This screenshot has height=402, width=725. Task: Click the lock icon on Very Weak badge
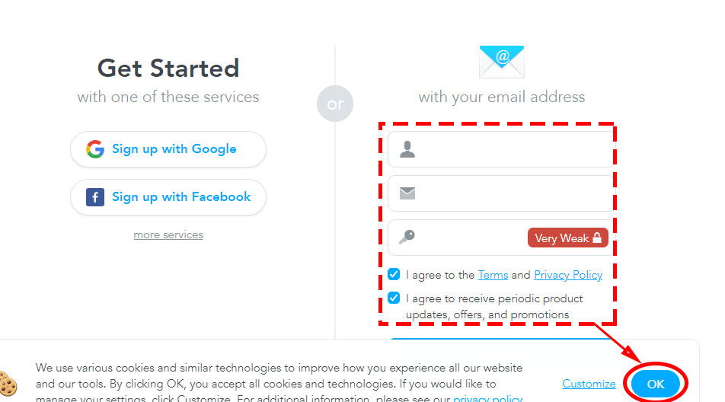[x=598, y=238]
